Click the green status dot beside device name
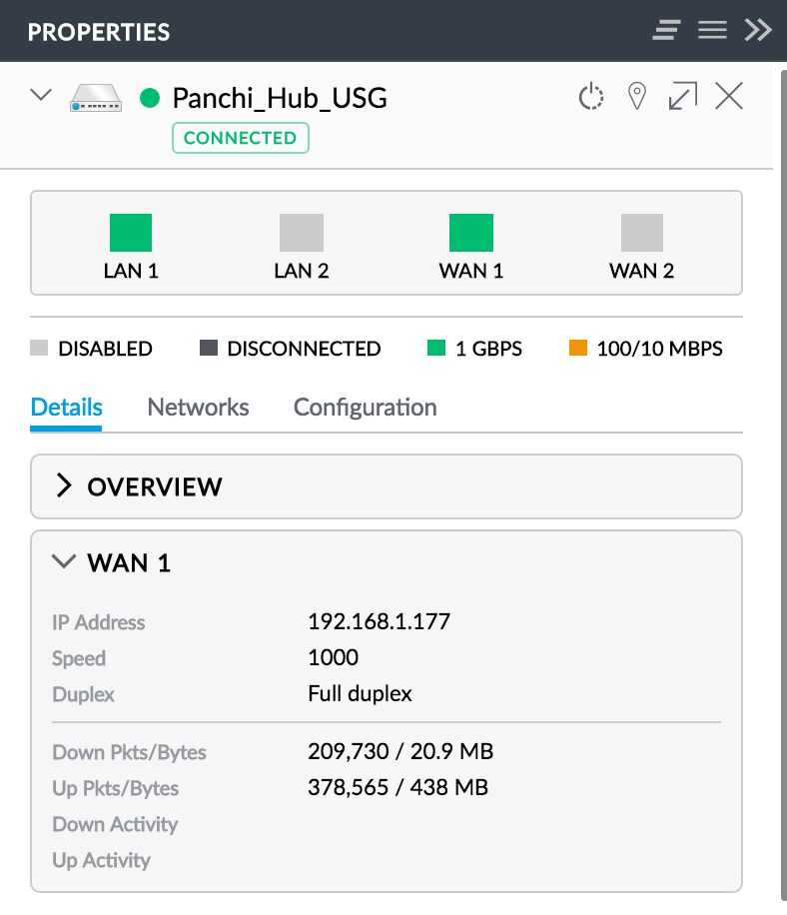787x915 pixels. point(150,98)
